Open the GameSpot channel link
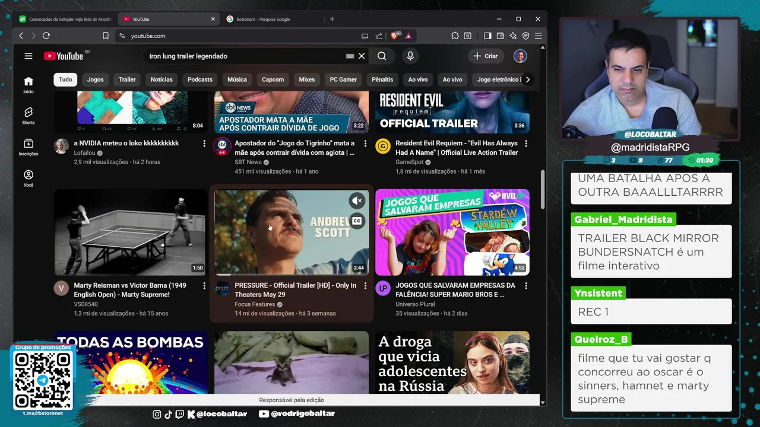The height and width of the screenshot is (427, 760). [409, 162]
